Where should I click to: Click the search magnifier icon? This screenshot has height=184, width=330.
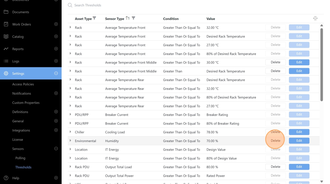pyautogui.click(x=70, y=5)
